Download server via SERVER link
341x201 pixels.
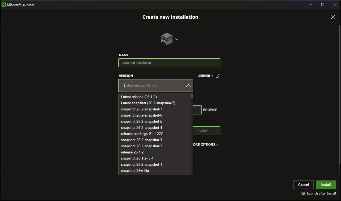point(206,76)
